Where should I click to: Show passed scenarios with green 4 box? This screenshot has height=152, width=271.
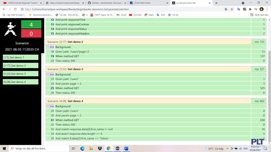[31, 25]
